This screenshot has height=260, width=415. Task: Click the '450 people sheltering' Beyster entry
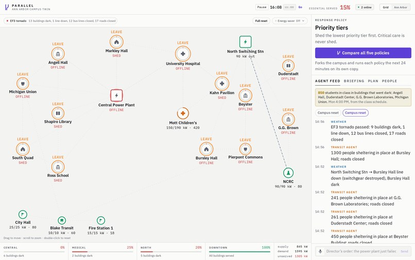(363, 236)
